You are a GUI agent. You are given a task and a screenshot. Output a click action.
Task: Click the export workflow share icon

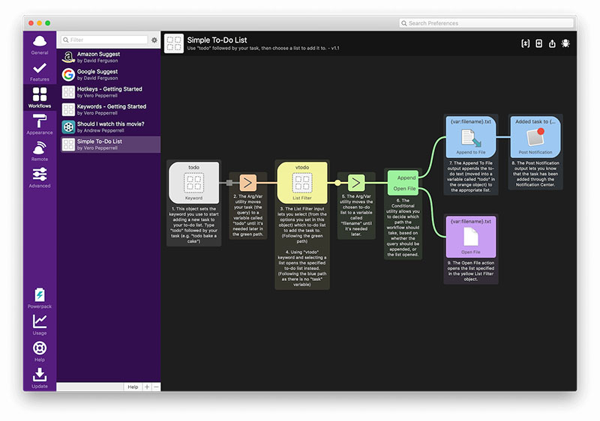(552, 43)
